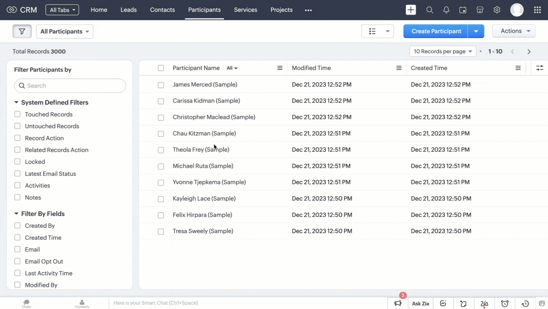Open the recent items history icon
Image resolution: width=548 pixels, height=309 pixels.
(x=525, y=303)
